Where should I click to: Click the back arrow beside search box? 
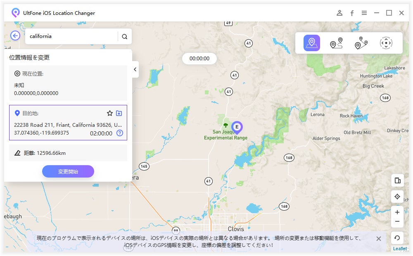tap(15, 36)
